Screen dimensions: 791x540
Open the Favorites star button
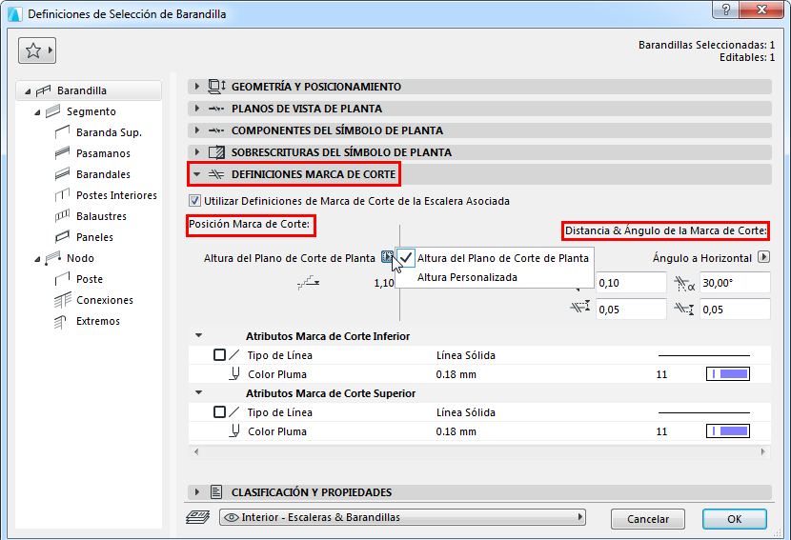coord(37,50)
